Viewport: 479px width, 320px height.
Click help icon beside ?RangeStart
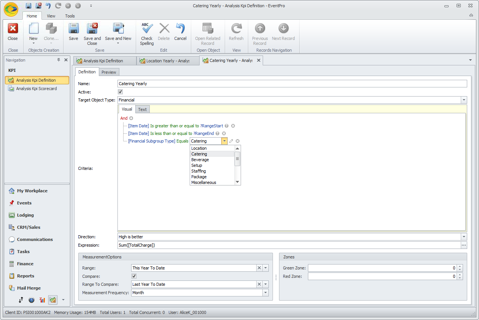click(227, 126)
